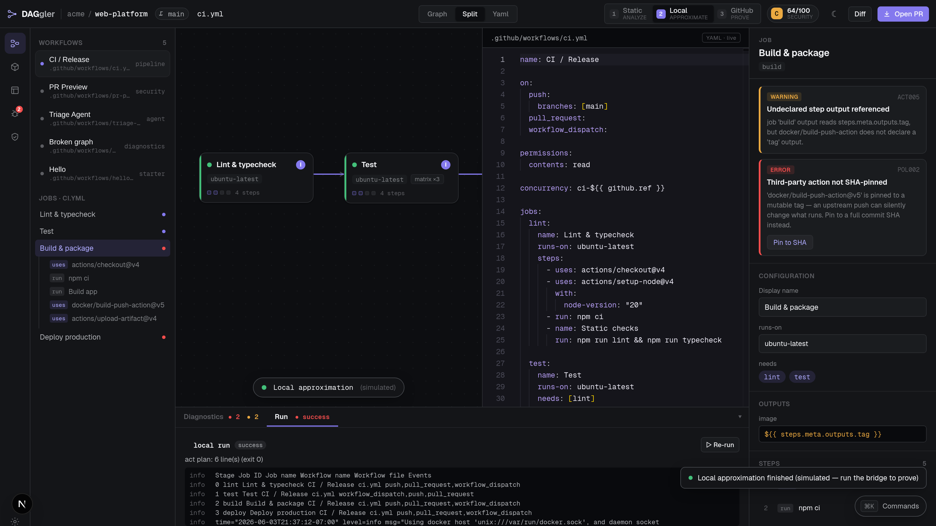This screenshot has width=936, height=526.
Task: Select the Hello workflow
Action: pyautogui.click(x=102, y=174)
